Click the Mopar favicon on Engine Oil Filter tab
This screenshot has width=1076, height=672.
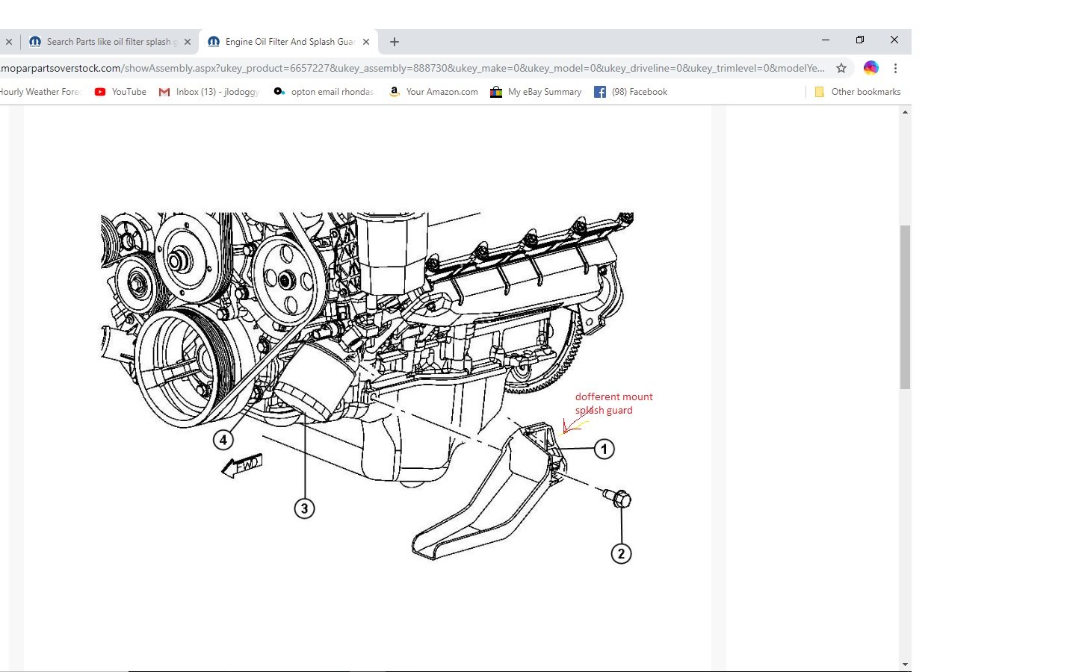214,42
